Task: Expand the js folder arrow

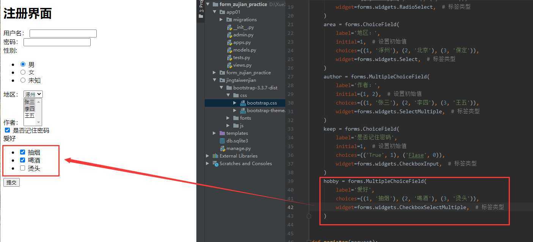Action: [x=228, y=126]
